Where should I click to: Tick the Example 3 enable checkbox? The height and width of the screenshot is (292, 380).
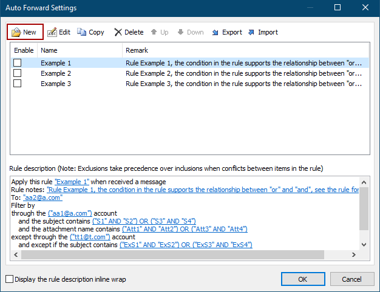click(17, 84)
